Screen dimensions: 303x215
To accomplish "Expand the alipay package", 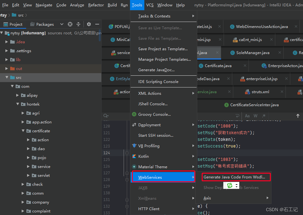I will [x=18, y=95].
